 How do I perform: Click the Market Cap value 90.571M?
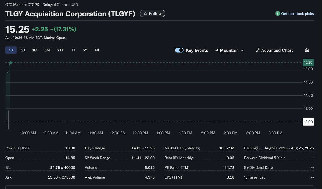pos(226,148)
